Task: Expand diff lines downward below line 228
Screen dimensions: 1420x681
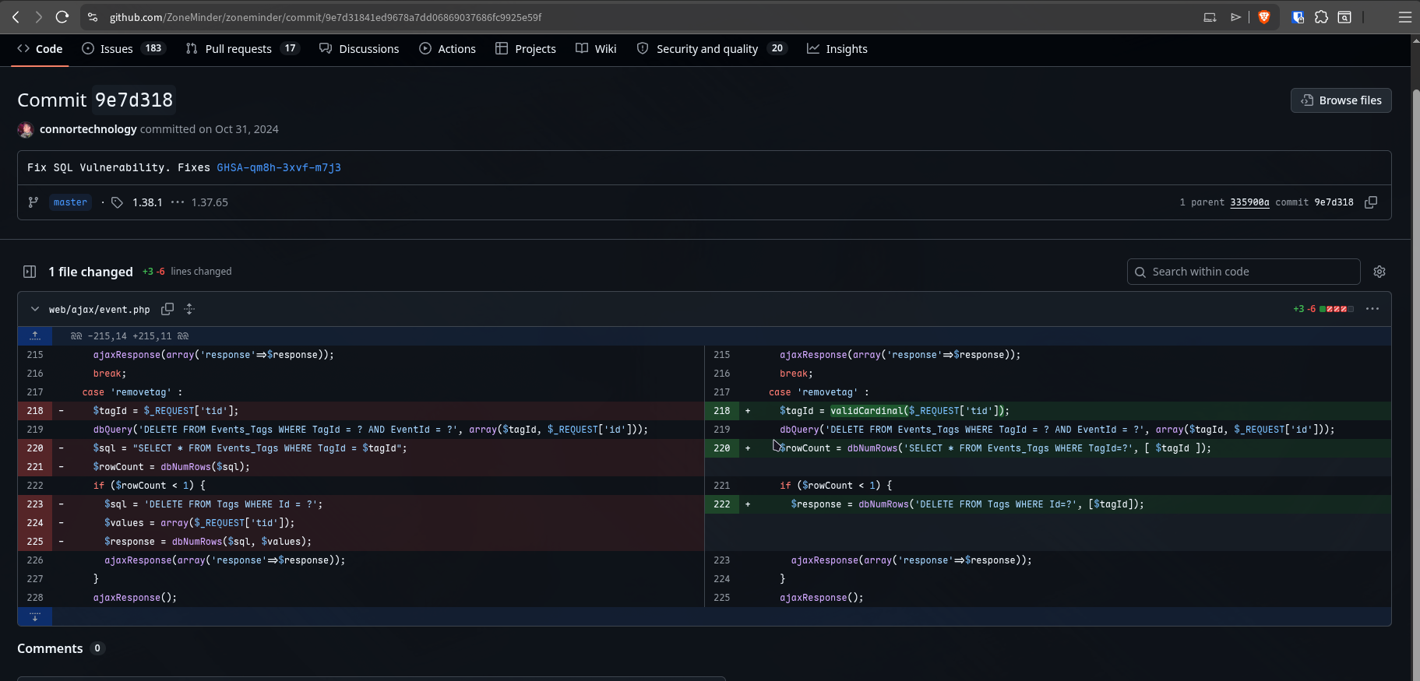Action: (x=35, y=616)
